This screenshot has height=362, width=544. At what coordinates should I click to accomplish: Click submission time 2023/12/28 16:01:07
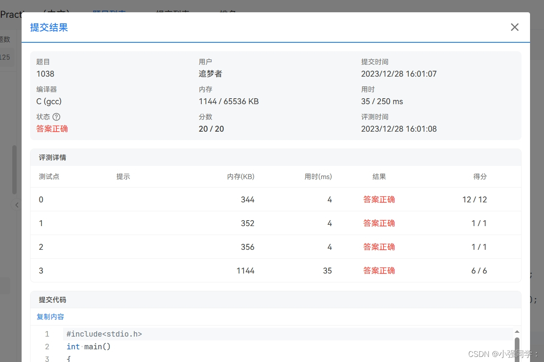coord(399,74)
